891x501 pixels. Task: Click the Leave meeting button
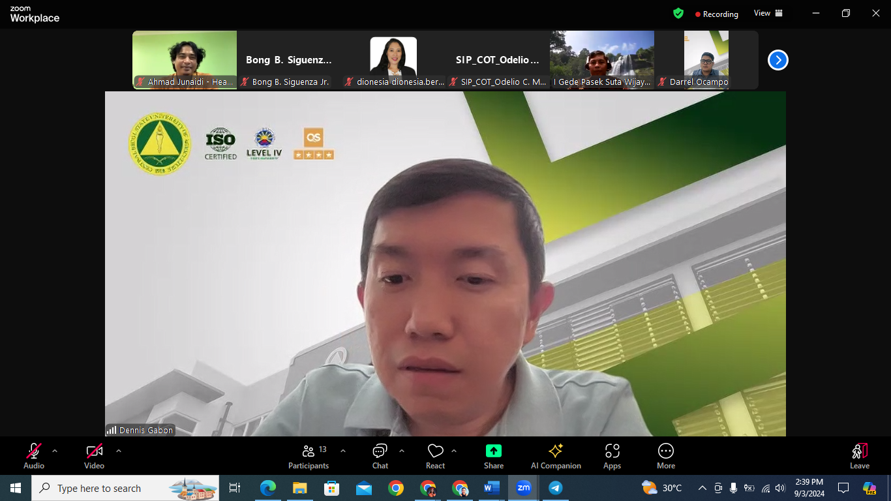(859, 456)
